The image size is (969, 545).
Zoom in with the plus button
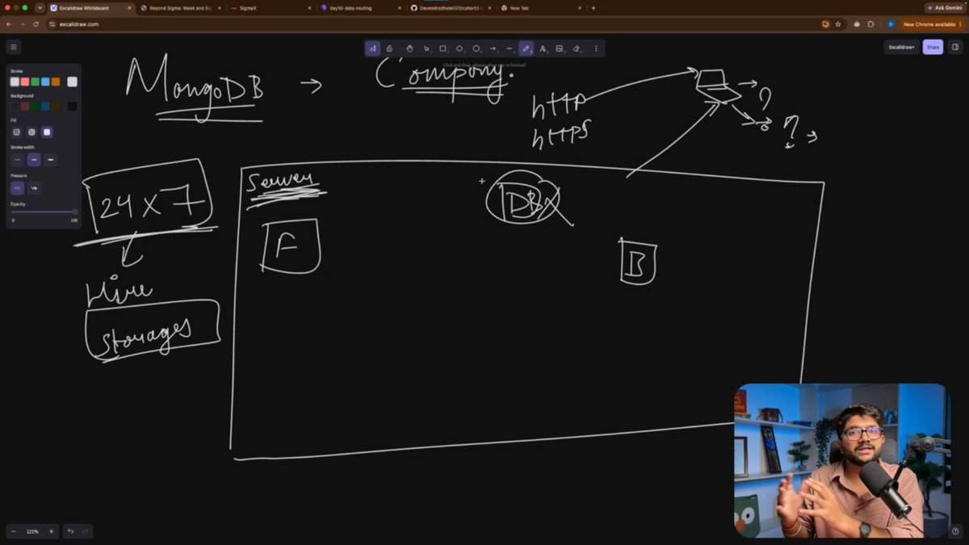click(51, 531)
